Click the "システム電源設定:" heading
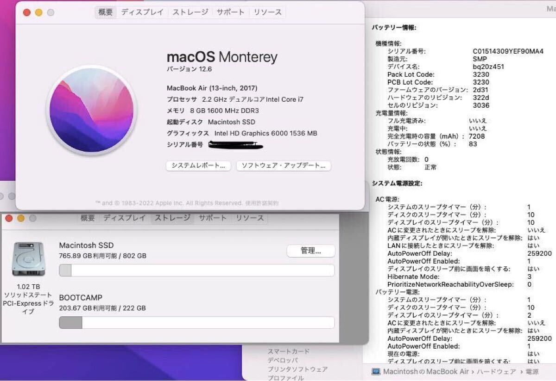This screenshot has height=381, width=556. point(397,183)
